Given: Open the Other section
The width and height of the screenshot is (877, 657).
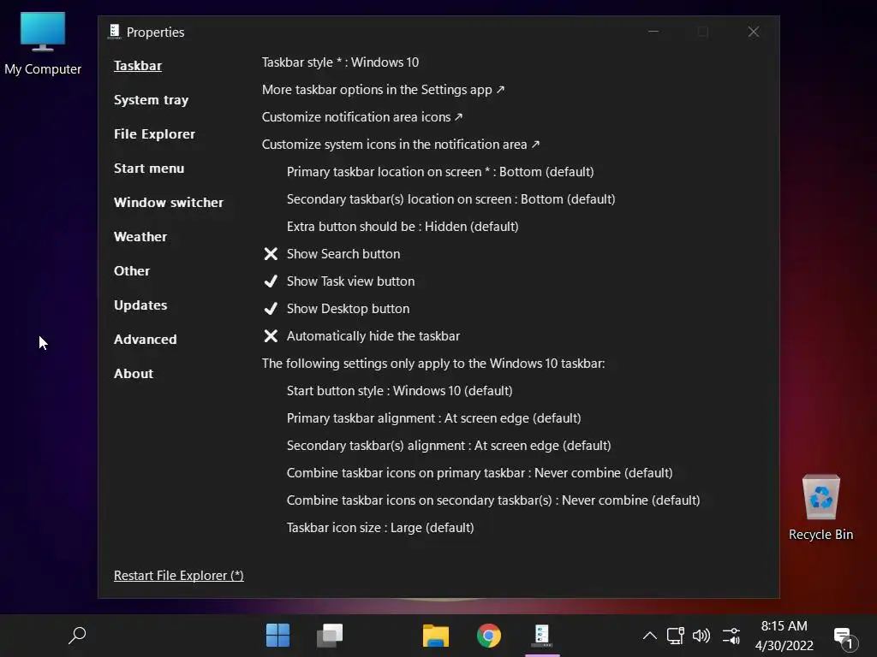Looking at the screenshot, I should tap(131, 270).
